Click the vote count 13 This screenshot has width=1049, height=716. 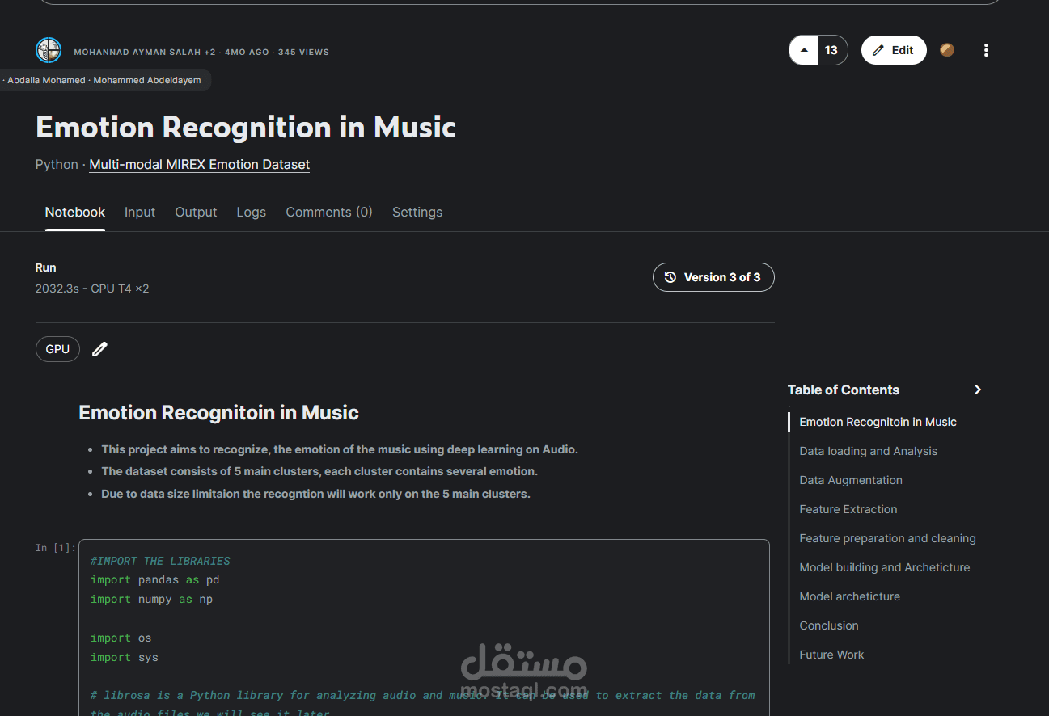831,50
